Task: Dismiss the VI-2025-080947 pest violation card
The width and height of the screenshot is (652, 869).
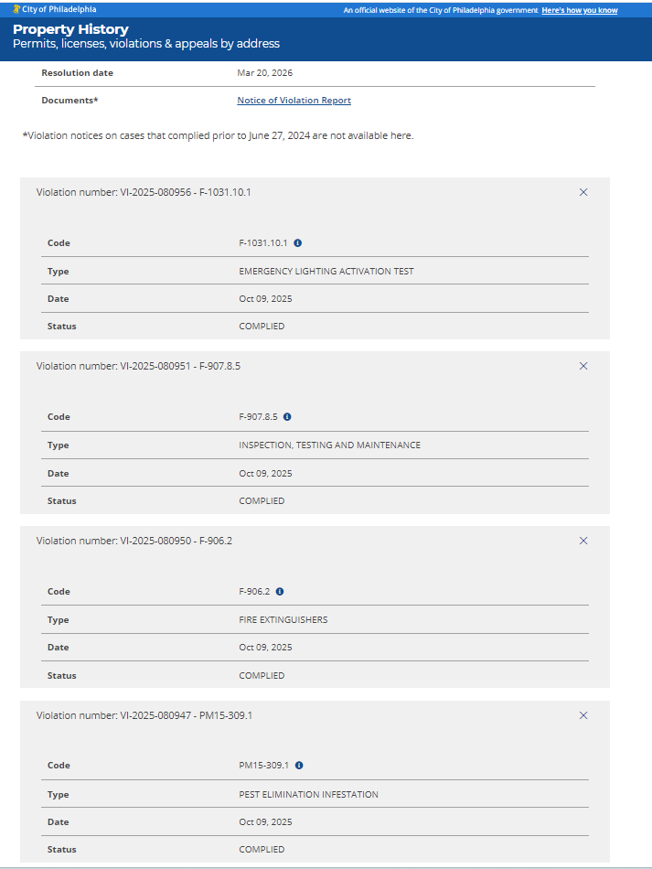Action: click(583, 715)
